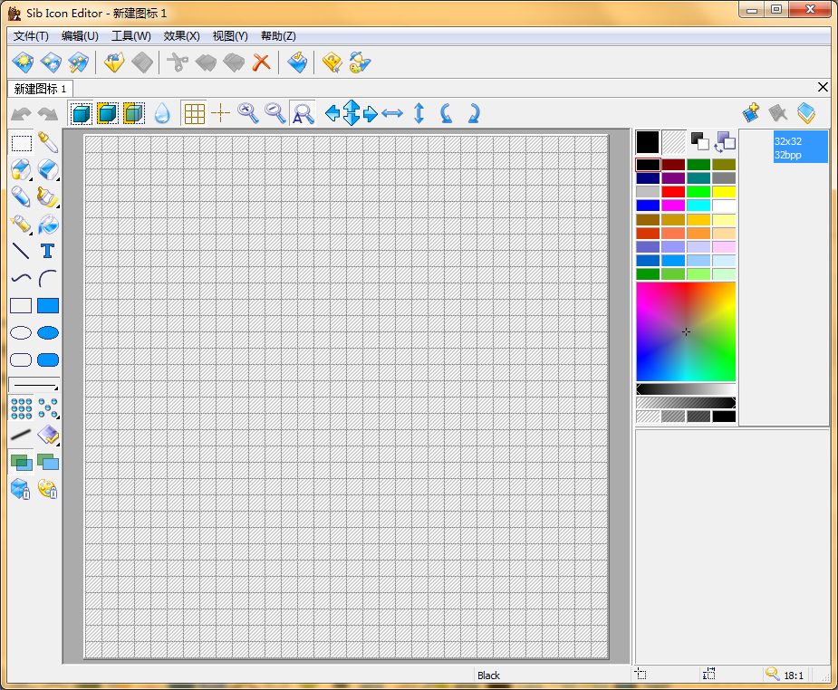
Task: Click the zoom in magnifier icon
Action: point(247,112)
